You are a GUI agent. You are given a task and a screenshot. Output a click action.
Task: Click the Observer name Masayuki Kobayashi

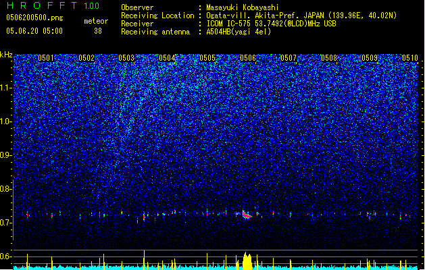click(242, 7)
